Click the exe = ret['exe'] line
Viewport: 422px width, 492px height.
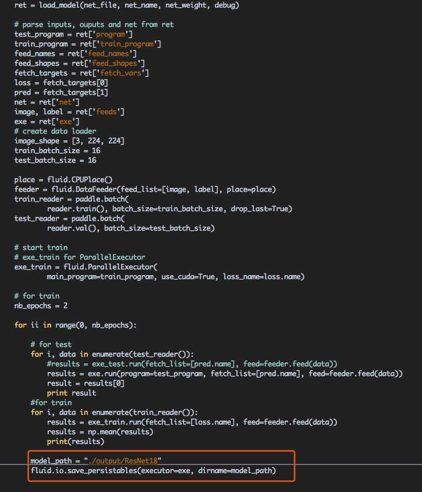47,122
